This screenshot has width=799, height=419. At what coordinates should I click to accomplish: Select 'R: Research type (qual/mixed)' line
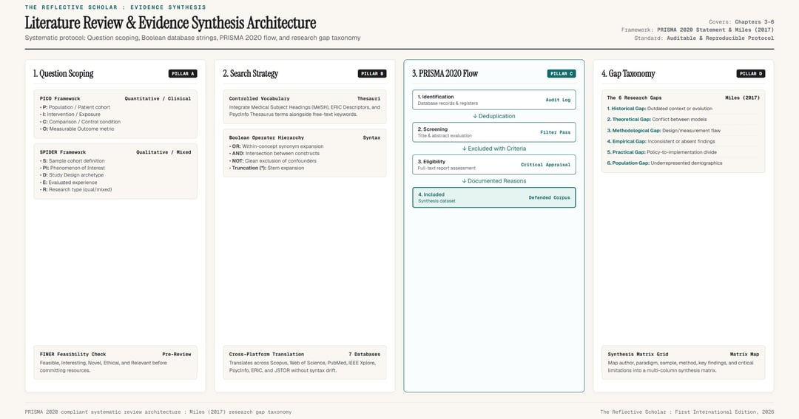pos(76,189)
